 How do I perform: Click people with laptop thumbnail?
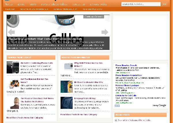coord(13,84)
